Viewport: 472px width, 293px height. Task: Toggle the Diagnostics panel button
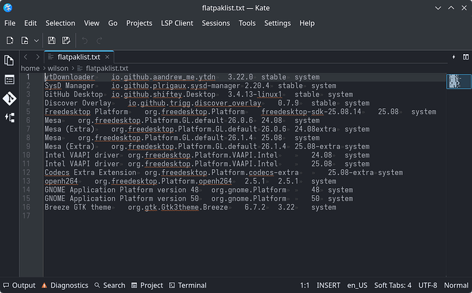65,285
